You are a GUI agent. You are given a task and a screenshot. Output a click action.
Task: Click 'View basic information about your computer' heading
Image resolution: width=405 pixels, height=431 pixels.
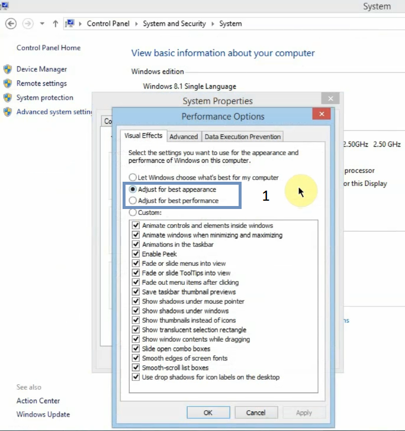coord(223,53)
